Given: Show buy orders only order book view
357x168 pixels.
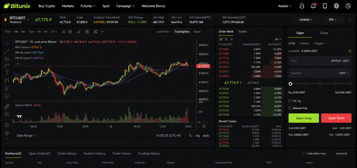Looking at the screenshot, I should (226, 39).
